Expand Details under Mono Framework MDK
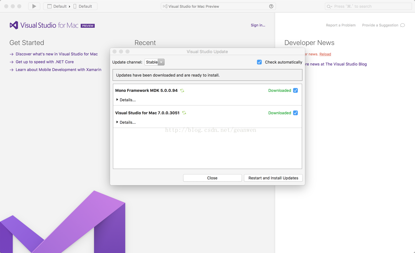Image resolution: width=415 pixels, height=253 pixels. pos(126,100)
